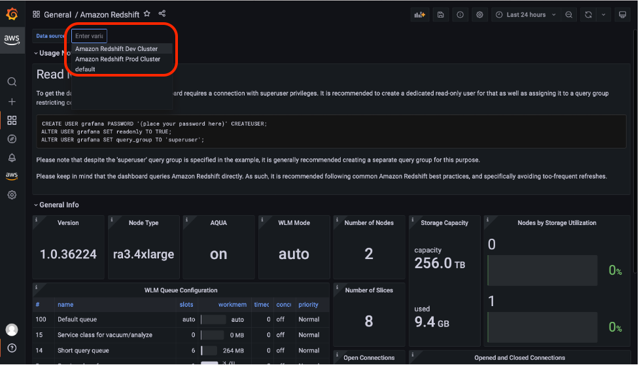
Task: Open the Explore compass icon
Action: (x=12, y=139)
